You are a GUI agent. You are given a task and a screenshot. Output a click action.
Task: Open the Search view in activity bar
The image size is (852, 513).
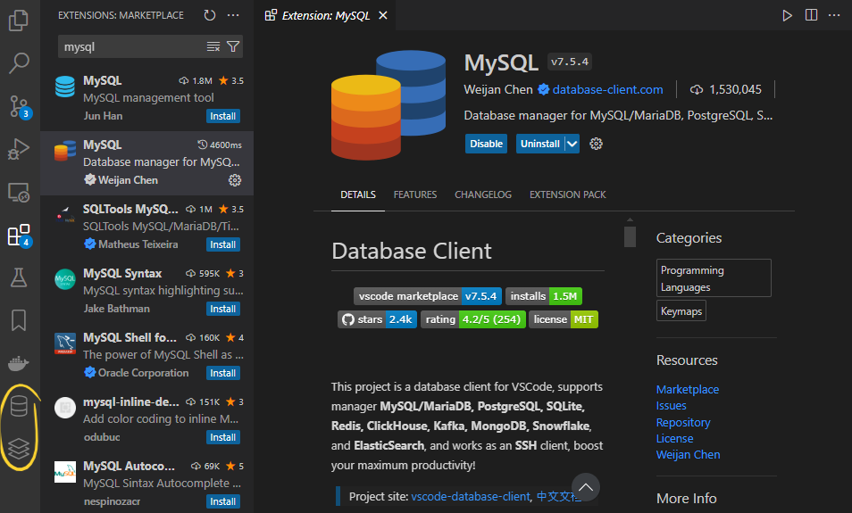coord(19,63)
